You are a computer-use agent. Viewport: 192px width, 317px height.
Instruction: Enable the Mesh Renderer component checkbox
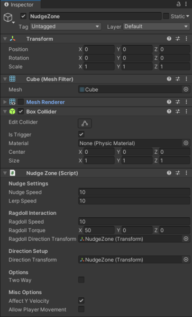pos(21,102)
